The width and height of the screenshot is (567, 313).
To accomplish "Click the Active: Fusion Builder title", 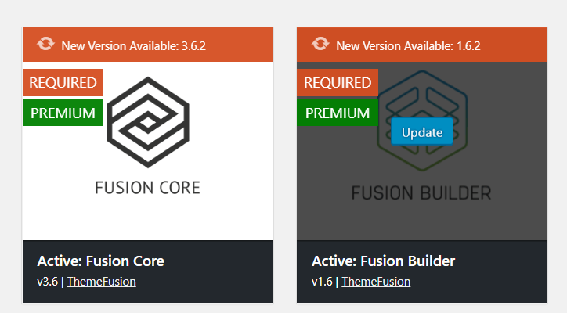I will pos(383,261).
